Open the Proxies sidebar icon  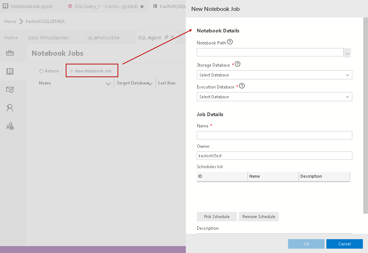(10, 126)
